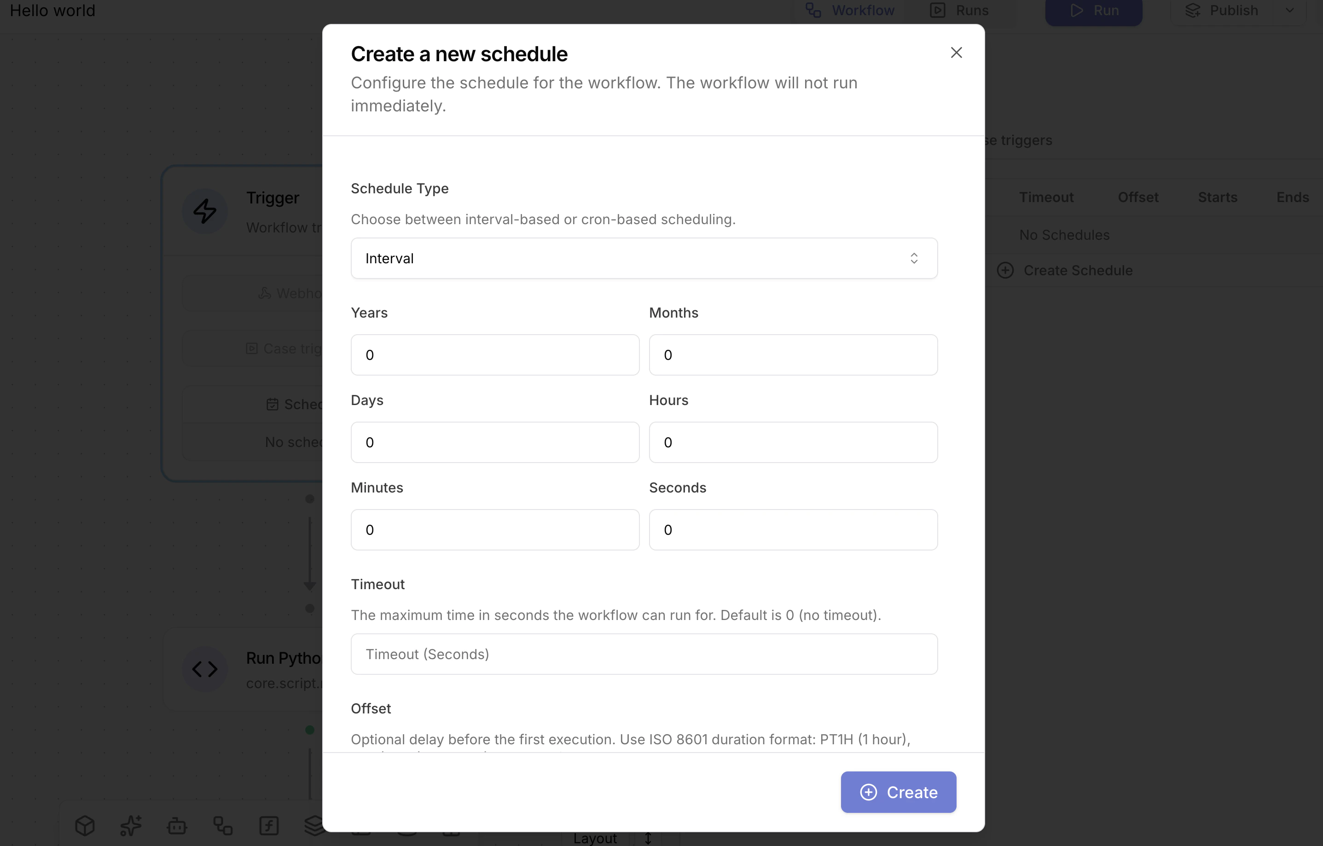Expand the Publish options chevron
The image size is (1323, 846).
pos(1291,10)
